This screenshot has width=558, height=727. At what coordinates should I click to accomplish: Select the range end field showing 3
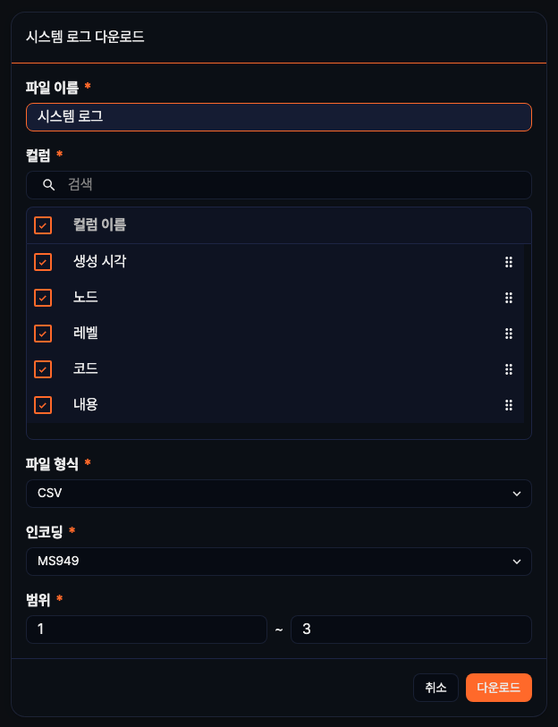tap(411, 630)
